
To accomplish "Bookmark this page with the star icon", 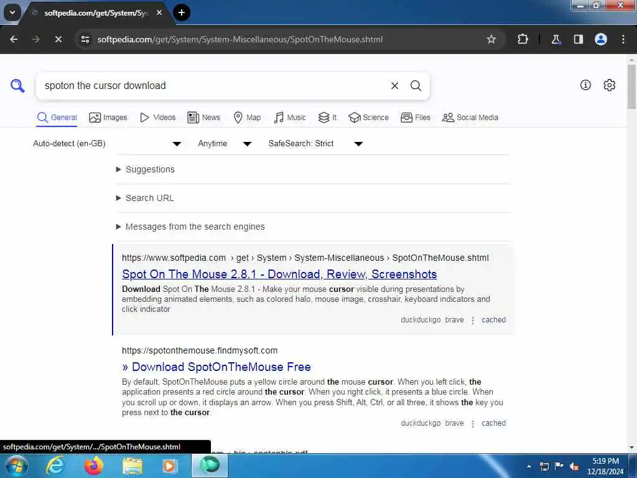I will pyautogui.click(x=491, y=39).
